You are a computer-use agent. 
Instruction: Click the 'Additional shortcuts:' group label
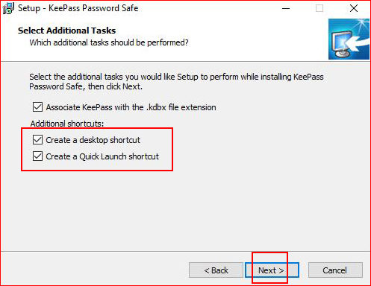coord(67,124)
